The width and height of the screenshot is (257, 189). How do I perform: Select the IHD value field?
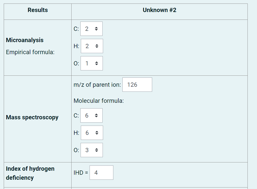101,172
